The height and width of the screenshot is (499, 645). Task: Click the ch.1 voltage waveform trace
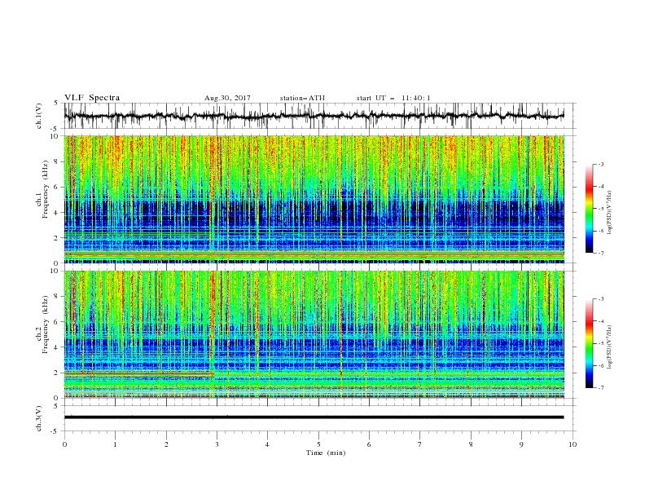tap(314, 116)
